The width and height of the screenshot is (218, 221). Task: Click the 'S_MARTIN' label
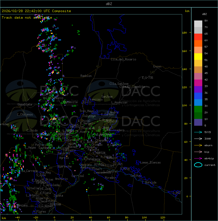coord(99,153)
